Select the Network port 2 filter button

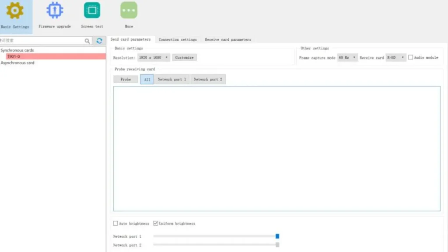(208, 79)
